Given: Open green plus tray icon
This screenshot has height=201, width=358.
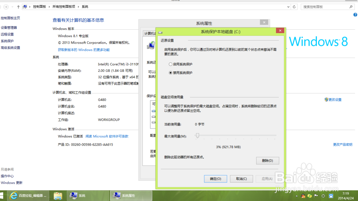Looking at the screenshot, I should [310, 196].
